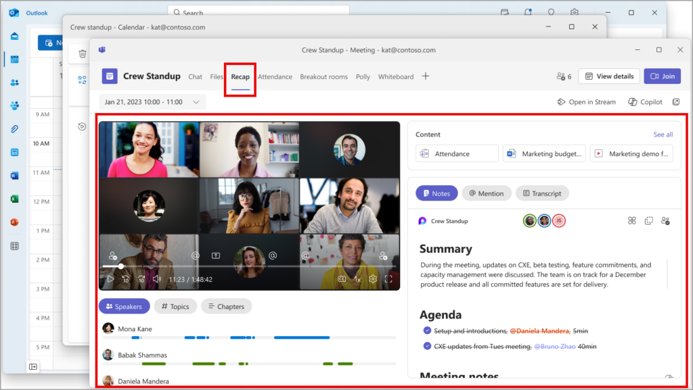Open the Whiteboard tab

(396, 77)
